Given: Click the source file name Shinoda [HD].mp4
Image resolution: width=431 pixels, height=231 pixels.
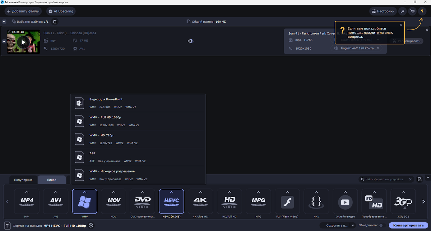Looking at the screenshot, I should [70, 33].
